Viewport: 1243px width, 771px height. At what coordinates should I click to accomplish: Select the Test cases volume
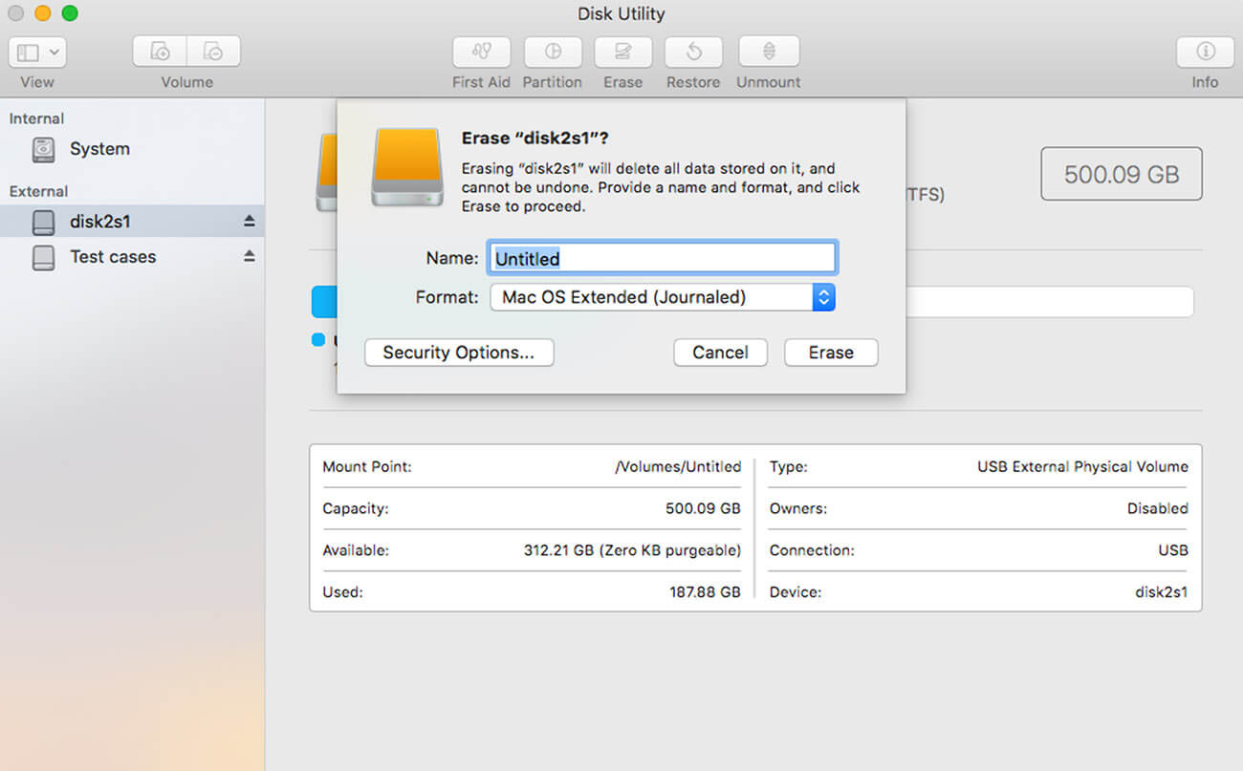coord(132,257)
